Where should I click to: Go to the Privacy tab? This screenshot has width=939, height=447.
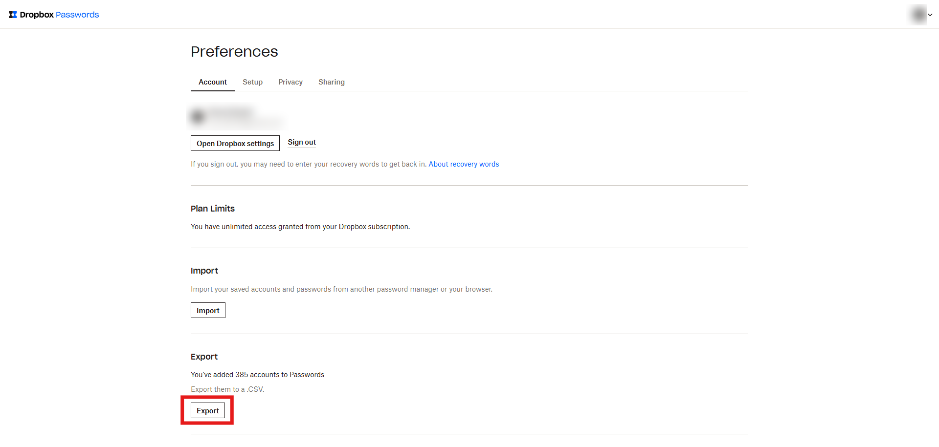(x=291, y=82)
